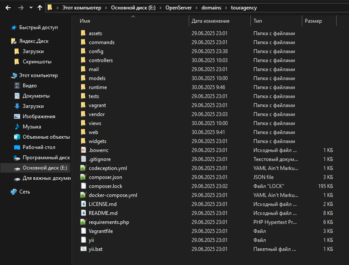Viewport: 349px width, 265px height.
Task: Sort by the Дата изменения column header
Action: 211,21
